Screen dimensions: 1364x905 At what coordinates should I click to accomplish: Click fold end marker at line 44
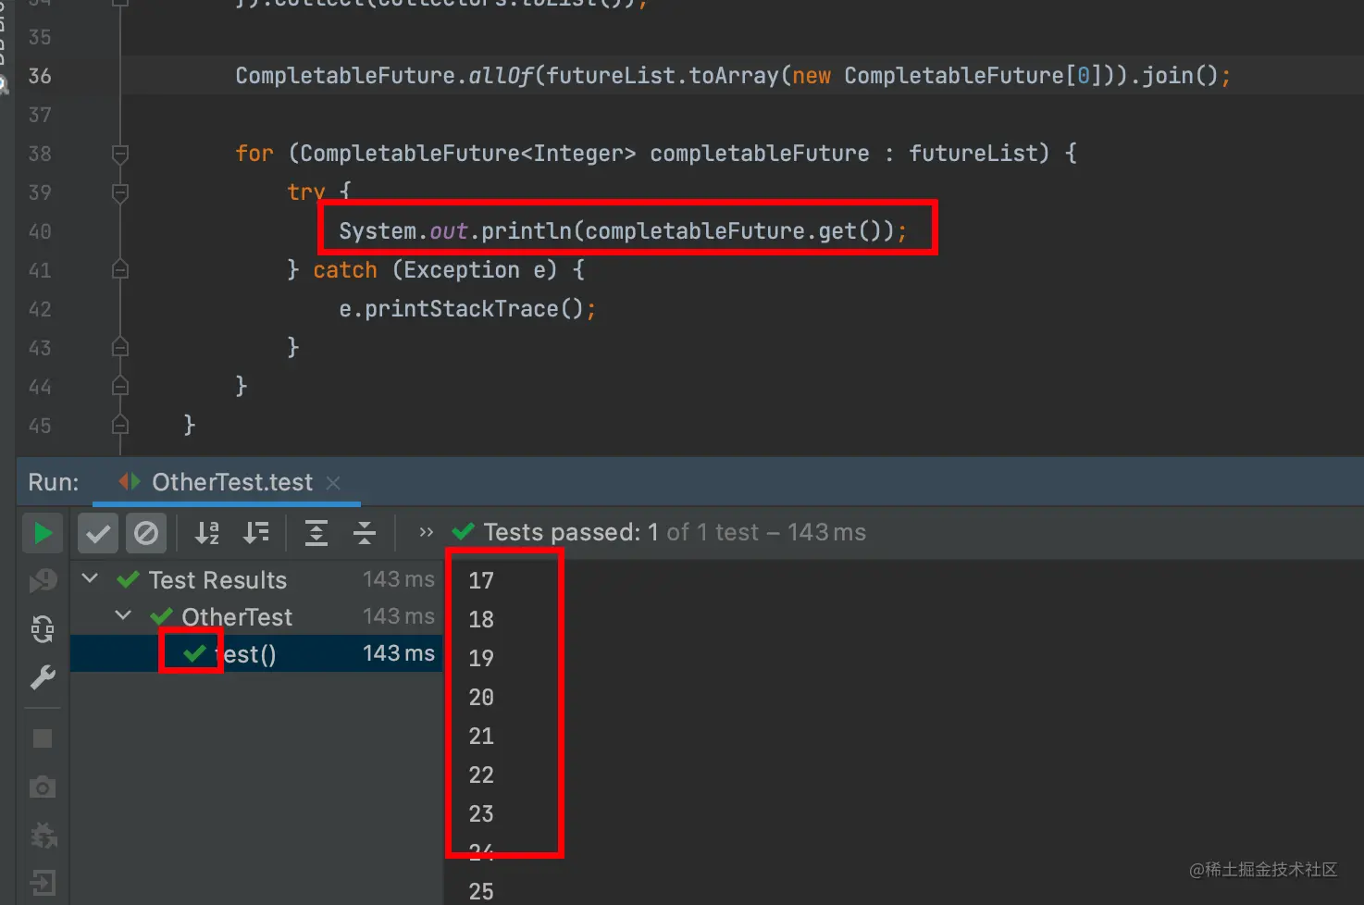pyautogui.click(x=120, y=386)
